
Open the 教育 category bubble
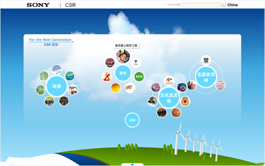click(x=123, y=73)
